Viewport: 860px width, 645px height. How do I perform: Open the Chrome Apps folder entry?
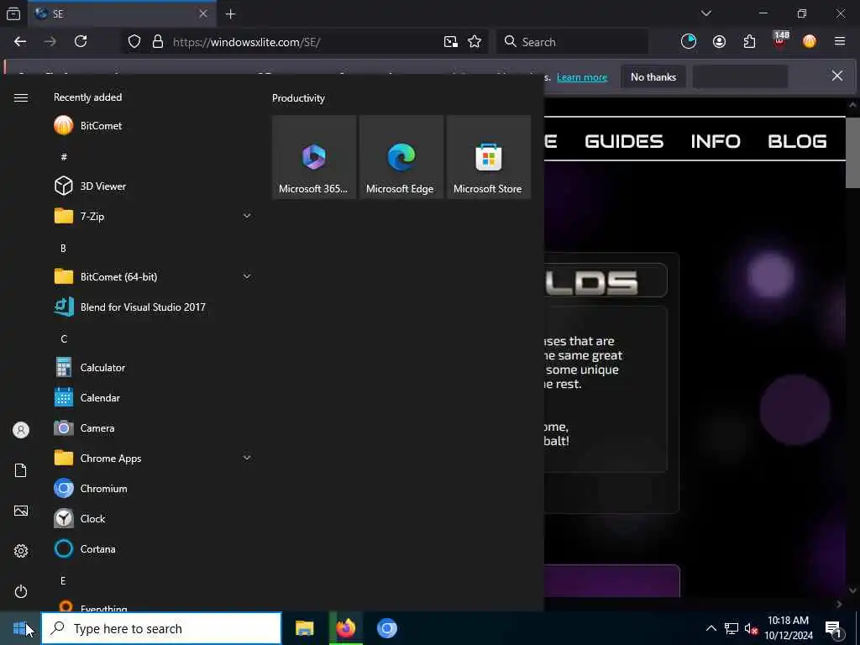point(153,458)
